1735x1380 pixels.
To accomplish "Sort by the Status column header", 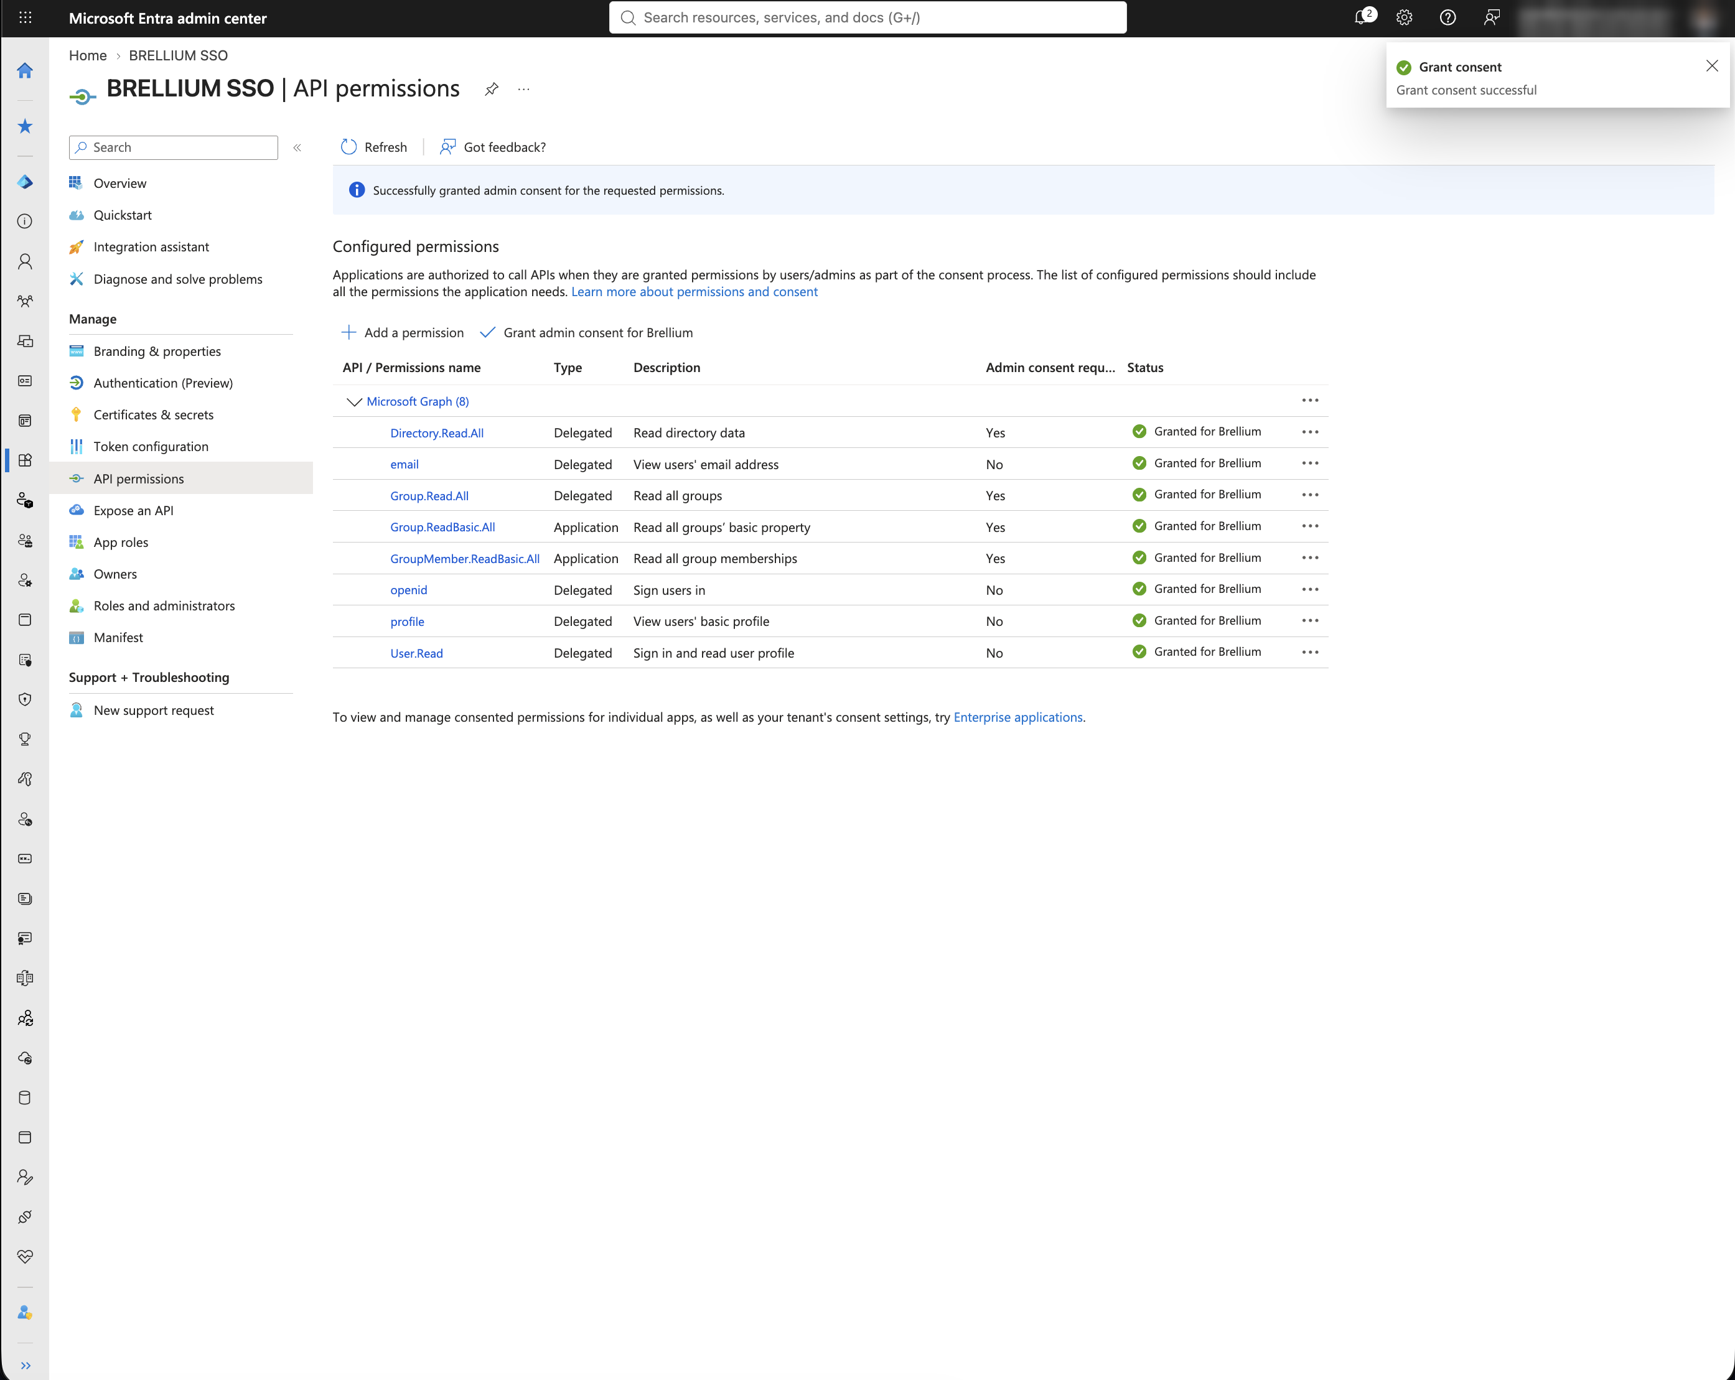I will 1145,368.
